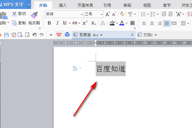
Task: Open the numbered list dropdown arrow
Action: click(157, 14)
